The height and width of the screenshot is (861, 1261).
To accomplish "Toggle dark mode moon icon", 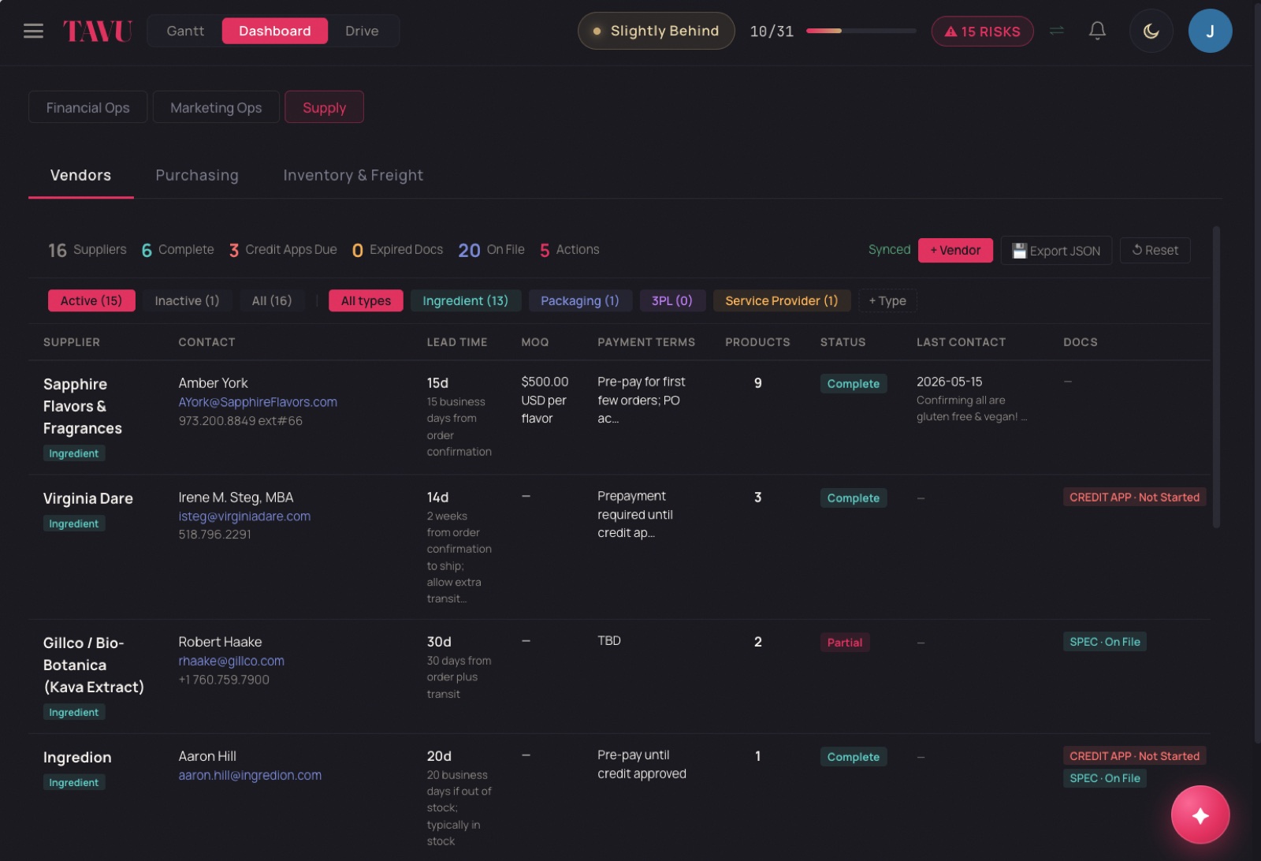I will tap(1151, 31).
